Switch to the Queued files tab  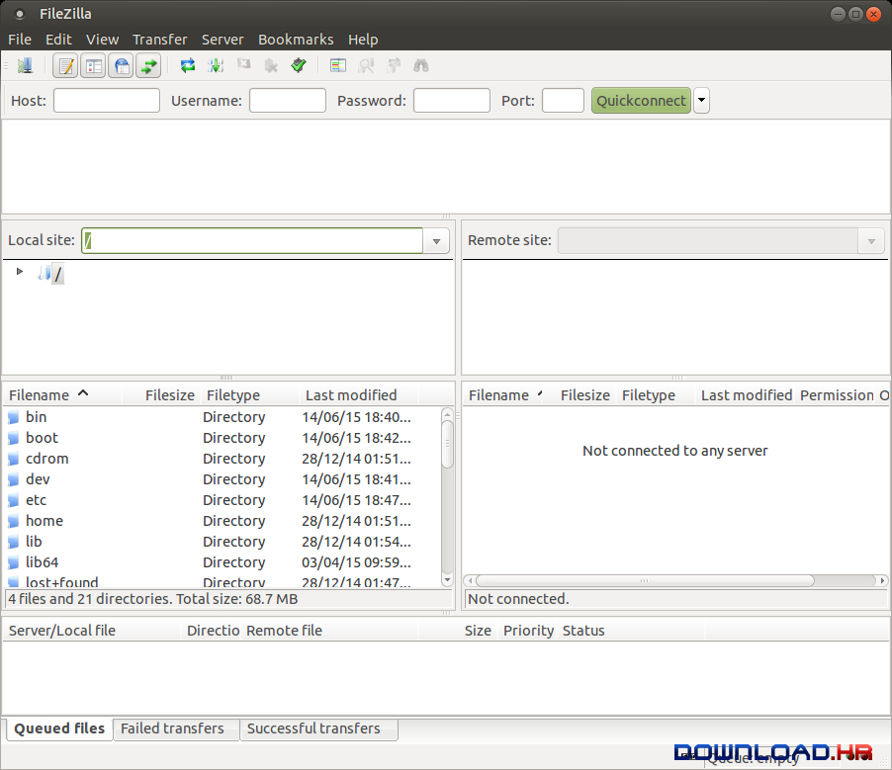click(x=59, y=728)
